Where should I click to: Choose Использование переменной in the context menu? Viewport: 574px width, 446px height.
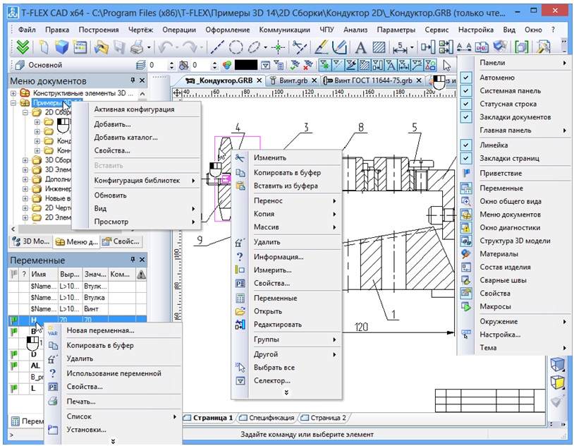(x=114, y=373)
